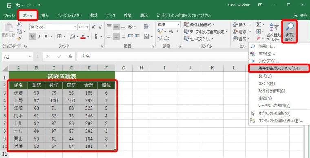The height and width of the screenshot is (158, 310).
Task: Choose 条件を選択してジャンプ(S)... menu item
Action: click(279, 68)
